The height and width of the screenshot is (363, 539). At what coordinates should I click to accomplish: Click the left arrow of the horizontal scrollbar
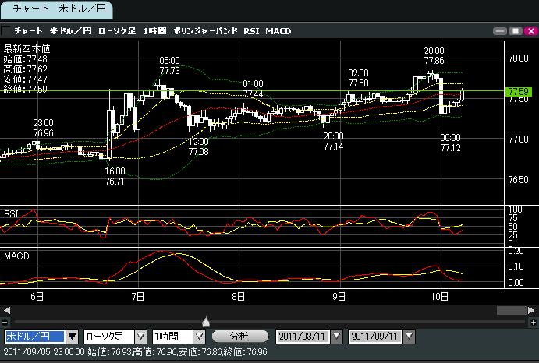click(7, 310)
